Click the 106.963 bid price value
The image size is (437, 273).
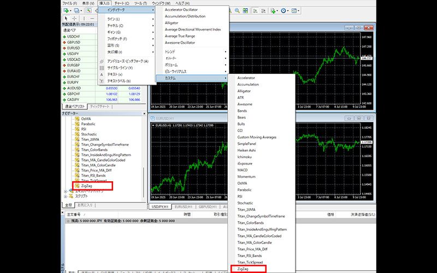click(111, 100)
